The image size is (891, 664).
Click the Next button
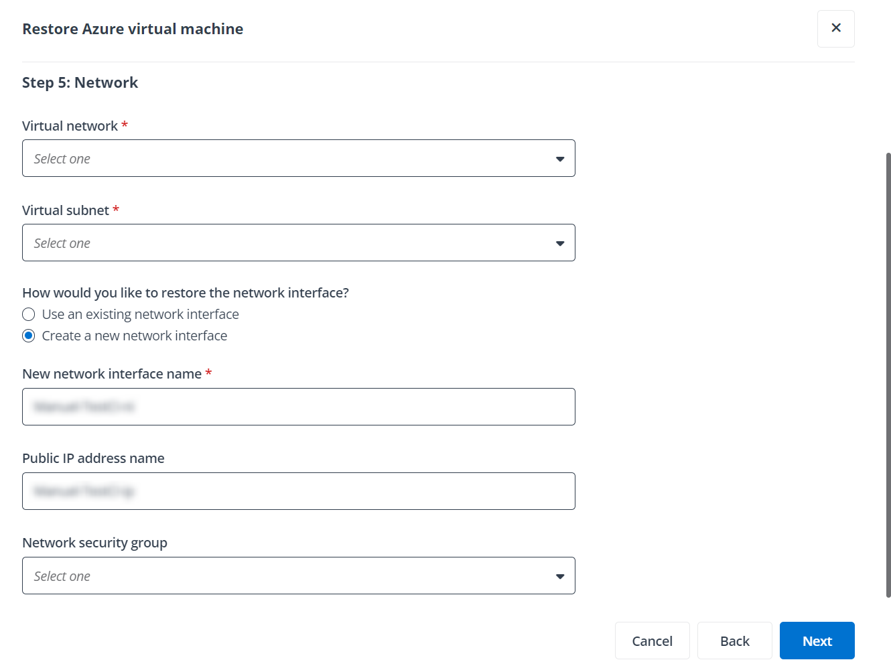[x=817, y=641]
